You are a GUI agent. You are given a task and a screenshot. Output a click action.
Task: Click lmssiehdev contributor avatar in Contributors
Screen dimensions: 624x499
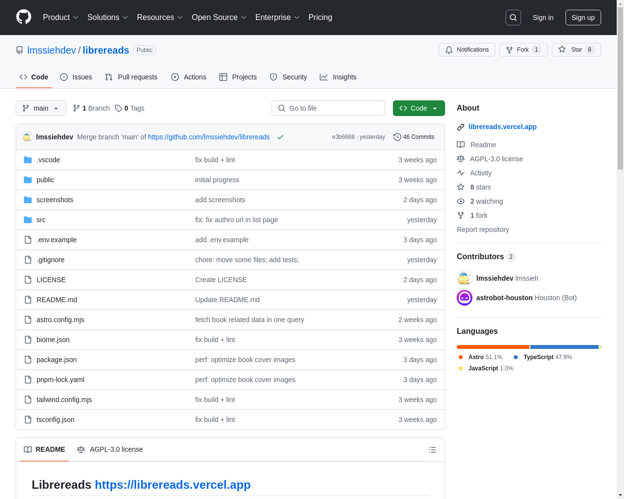coord(465,278)
